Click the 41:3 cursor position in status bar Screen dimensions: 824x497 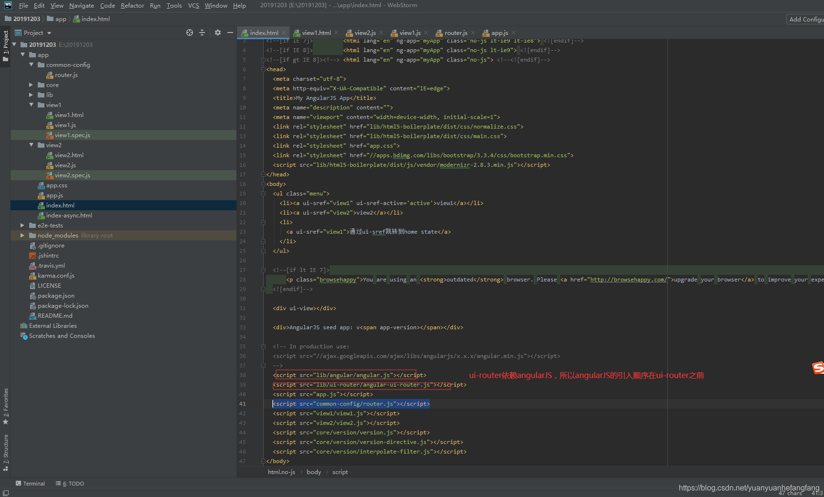pyautogui.click(x=817, y=493)
